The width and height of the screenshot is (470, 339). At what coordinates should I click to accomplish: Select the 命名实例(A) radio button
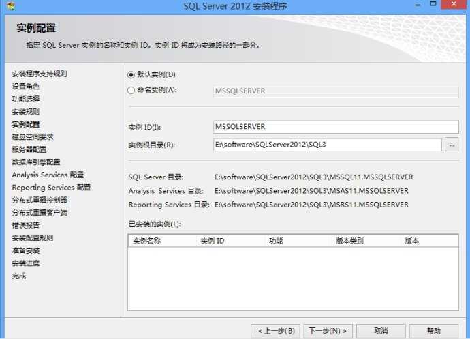pyautogui.click(x=131, y=91)
